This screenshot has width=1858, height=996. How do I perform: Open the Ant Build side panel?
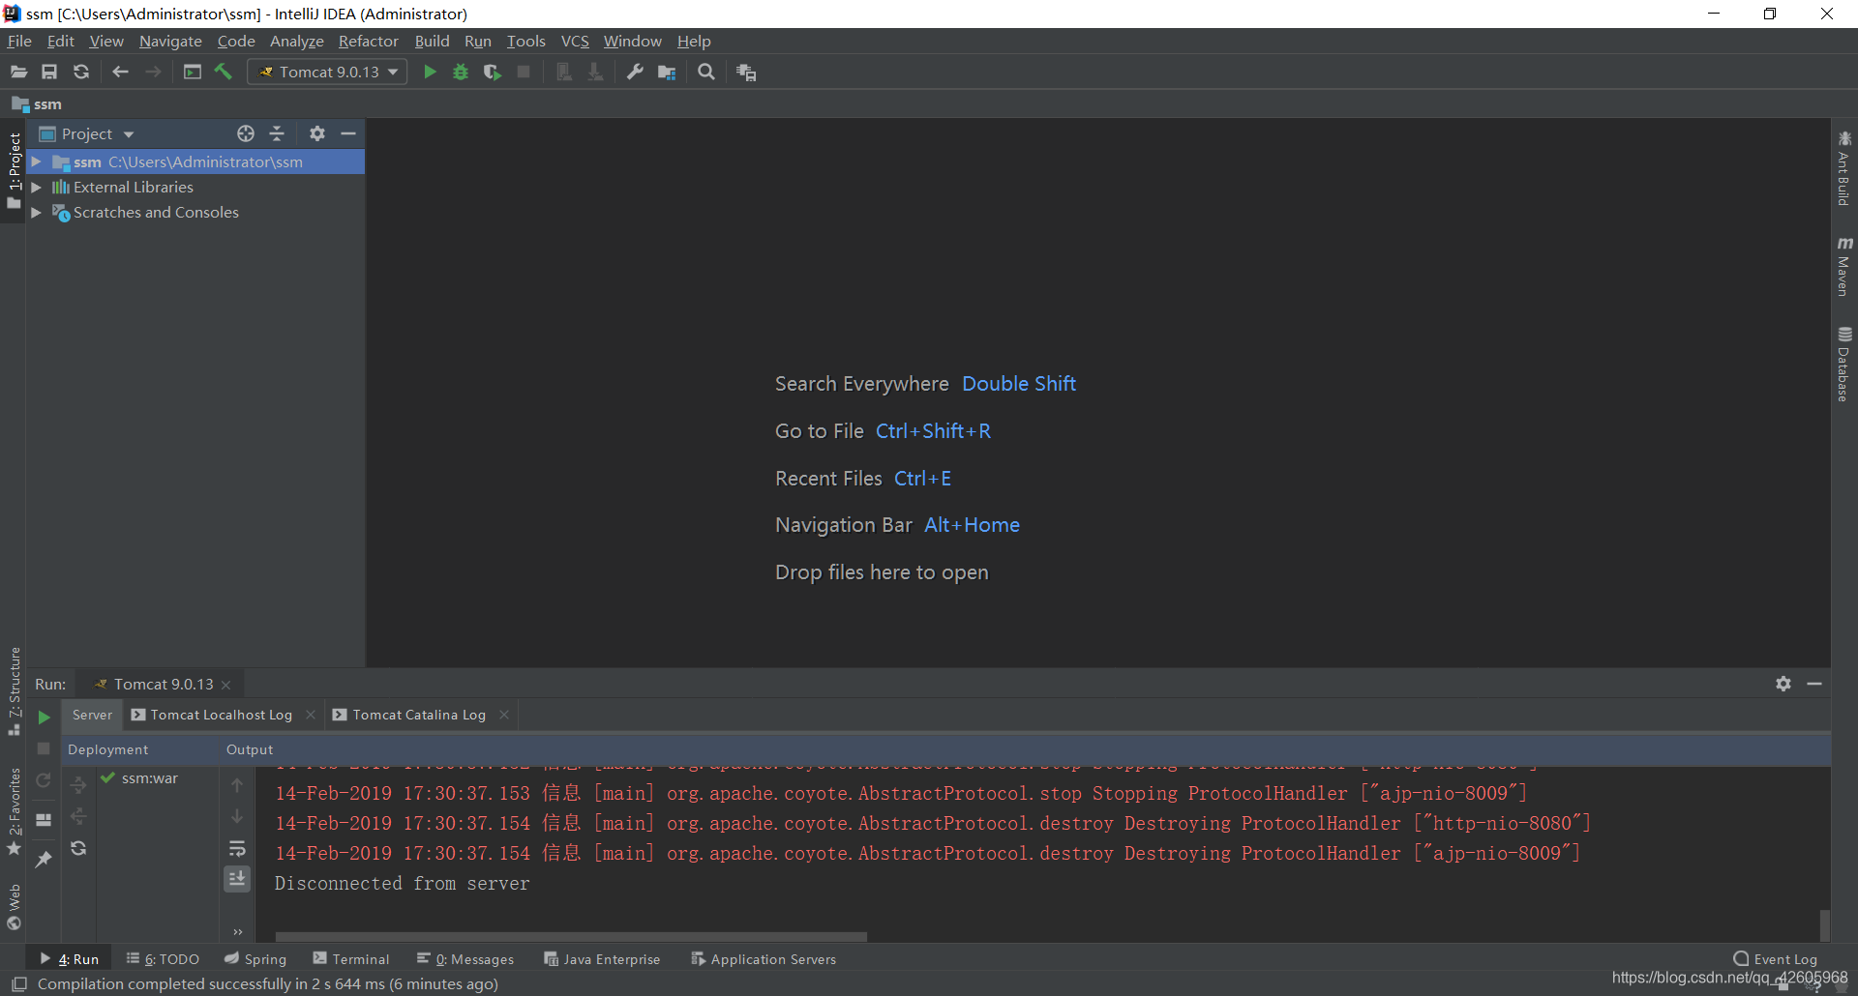pyautogui.click(x=1844, y=167)
